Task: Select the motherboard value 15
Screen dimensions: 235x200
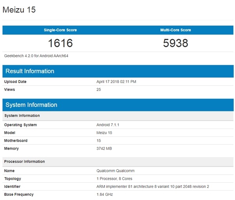Action: pos(99,141)
